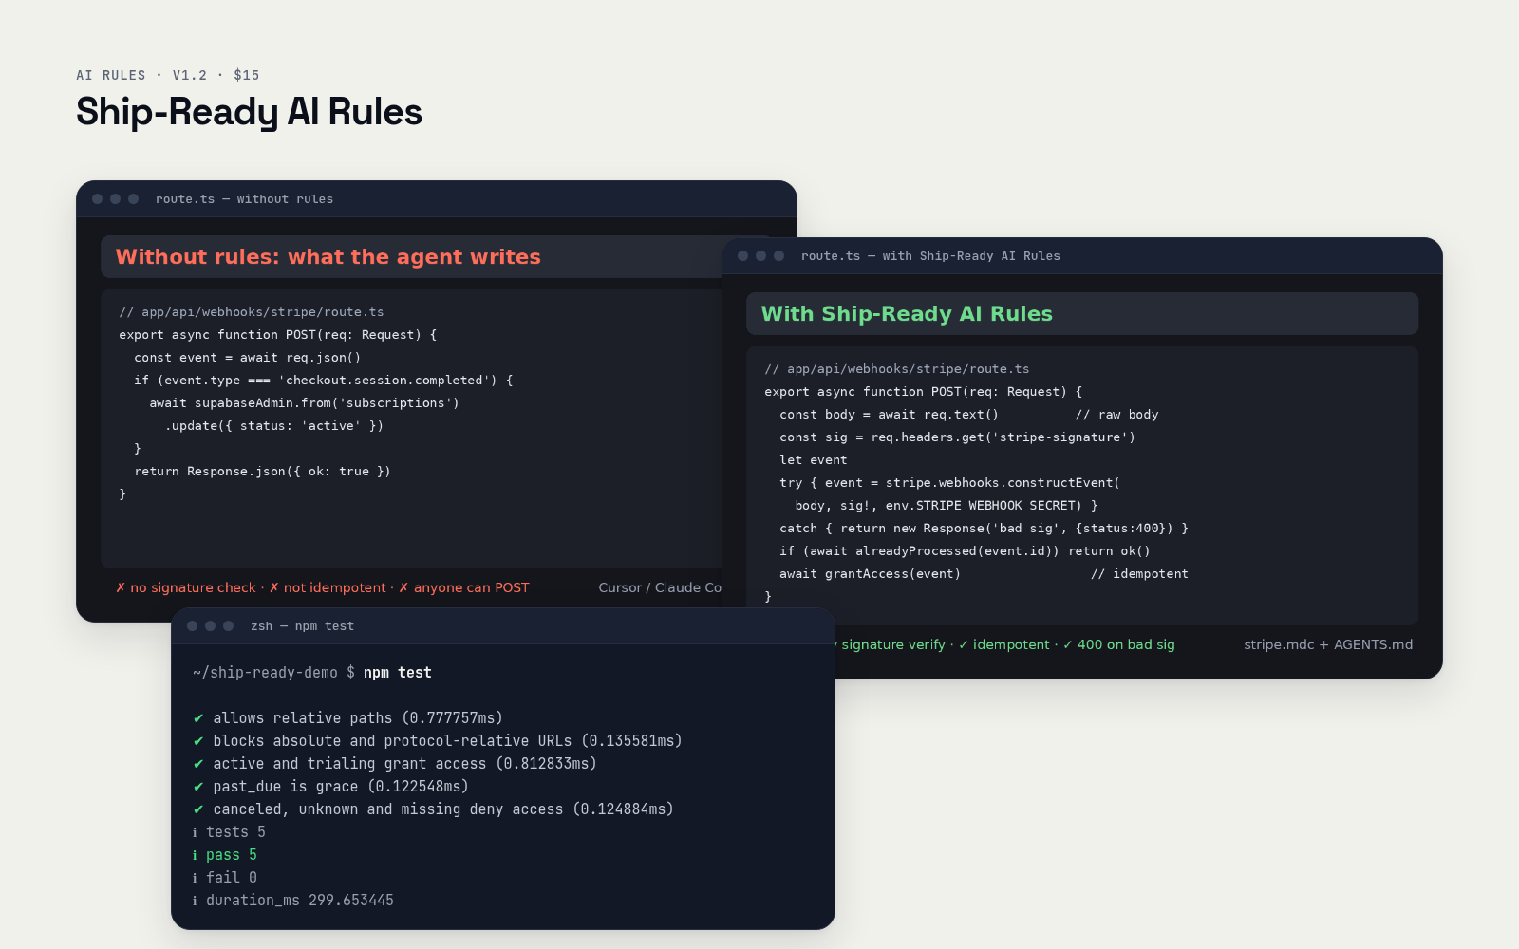Click the 'Cursor / Claude Co' footer label
This screenshot has height=949, width=1519.
pos(660,587)
